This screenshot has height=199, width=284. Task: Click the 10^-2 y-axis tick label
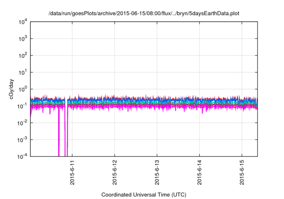click(x=22, y=123)
